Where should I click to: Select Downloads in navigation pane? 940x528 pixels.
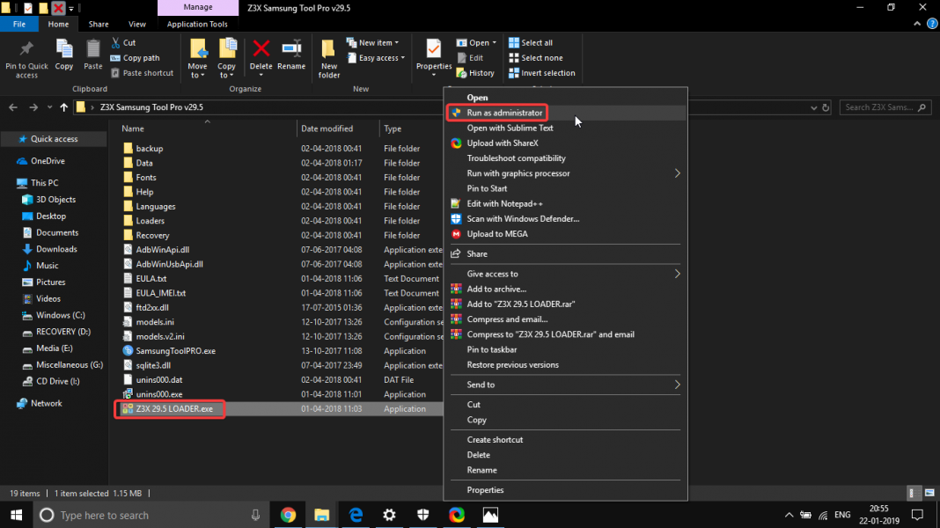(56, 249)
